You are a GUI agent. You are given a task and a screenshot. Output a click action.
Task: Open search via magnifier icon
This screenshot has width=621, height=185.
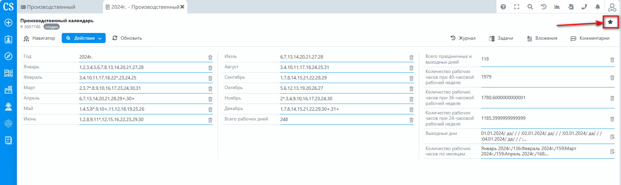click(x=530, y=7)
